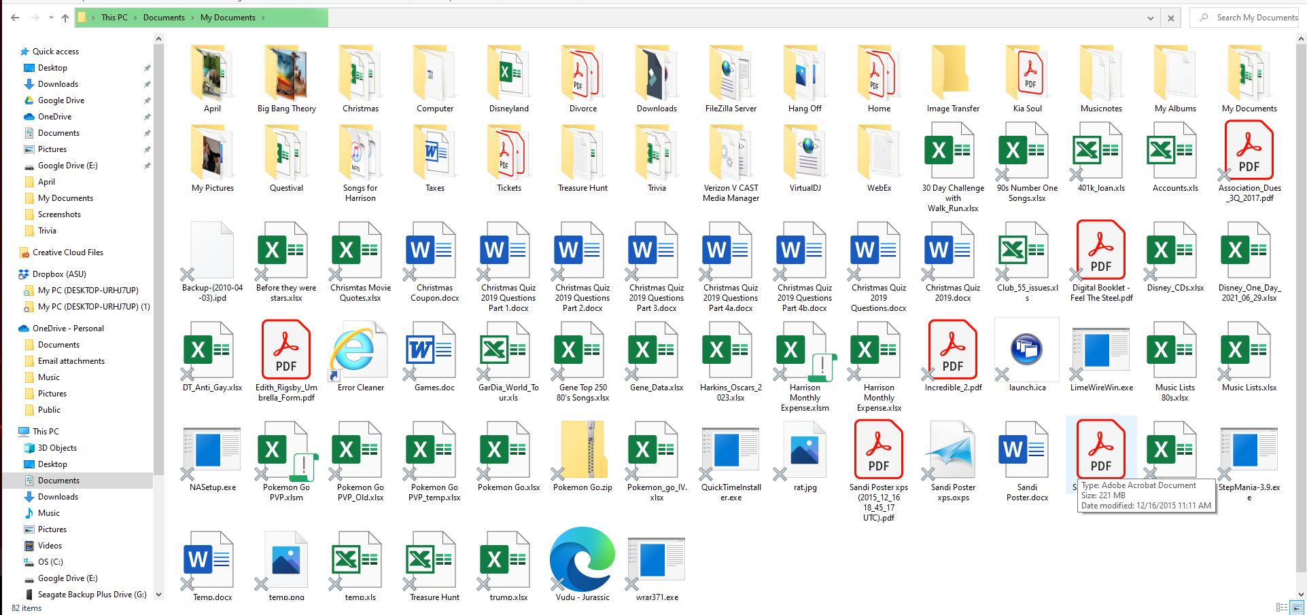
Task: Select the wrar371.exe file
Action: click(657, 569)
